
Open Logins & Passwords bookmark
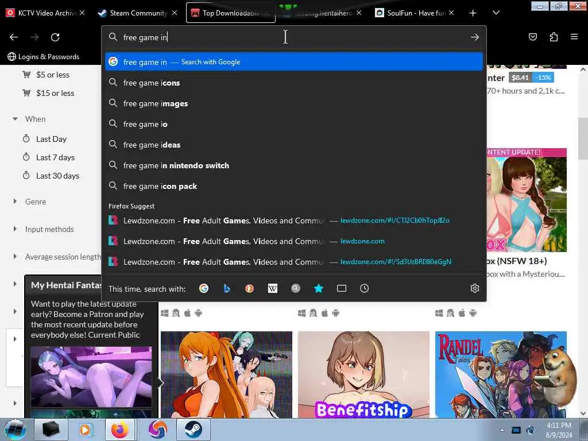point(44,57)
